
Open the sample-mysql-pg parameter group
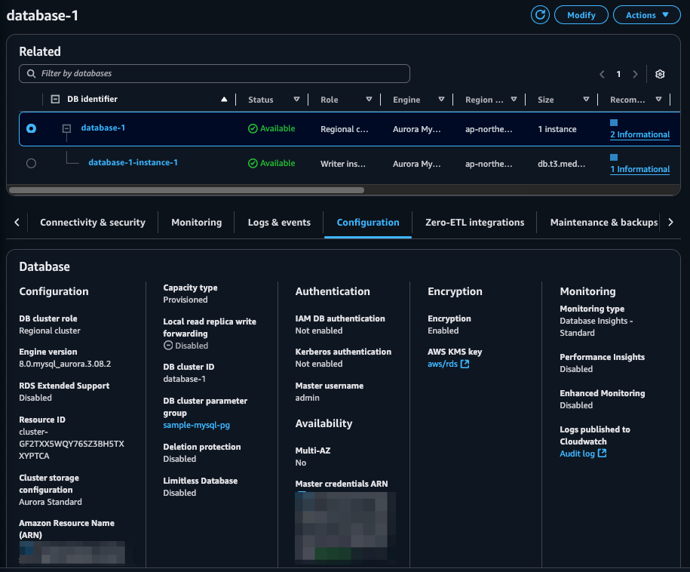point(196,425)
